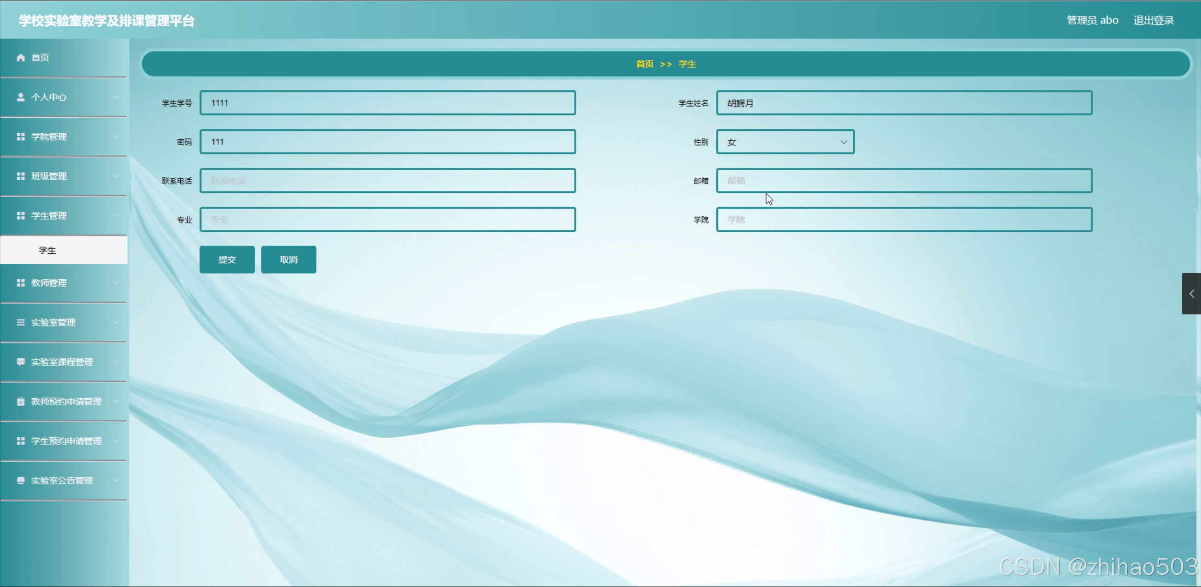The image size is (1201, 587).
Task: Click the grid icon next to 班级管理
Action: [x=21, y=176]
